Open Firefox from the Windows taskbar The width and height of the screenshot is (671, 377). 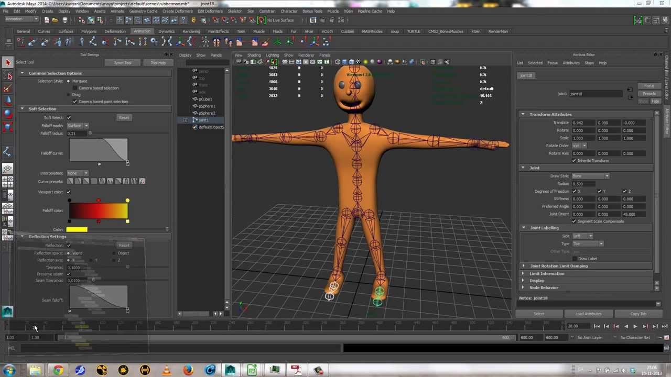click(188, 370)
